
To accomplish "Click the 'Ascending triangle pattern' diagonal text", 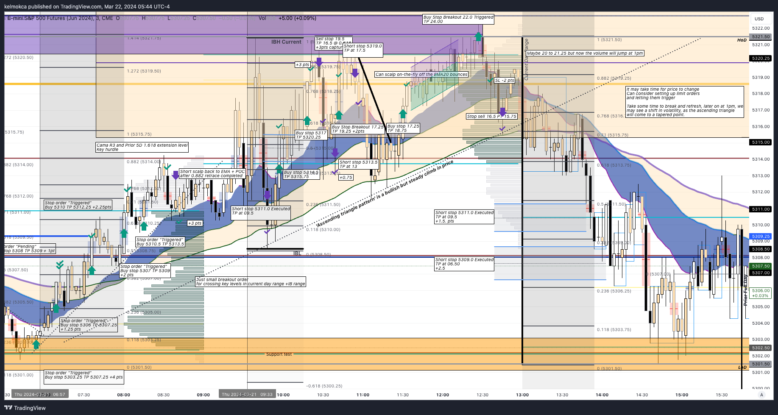I will [385, 193].
